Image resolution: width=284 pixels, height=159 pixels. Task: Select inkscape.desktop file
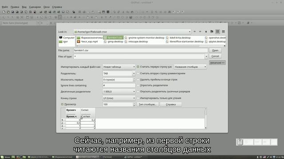(136, 42)
